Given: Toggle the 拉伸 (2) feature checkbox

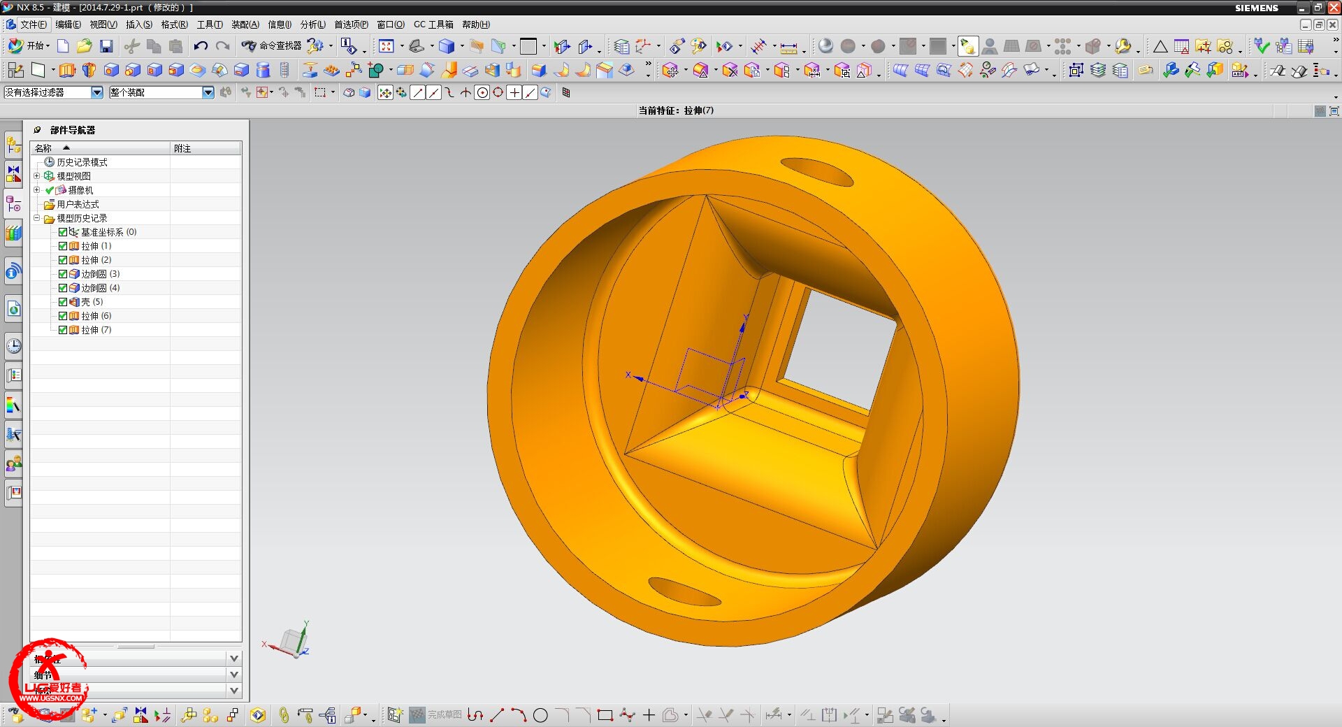Looking at the screenshot, I should (63, 260).
